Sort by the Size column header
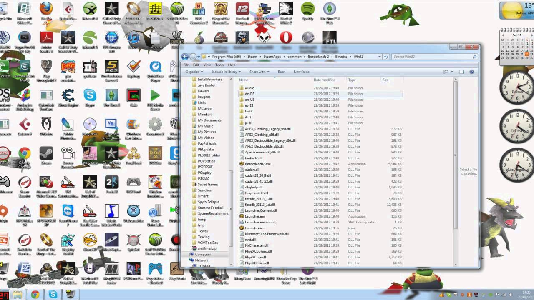The width and height of the screenshot is (534, 300). click(x=391, y=80)
